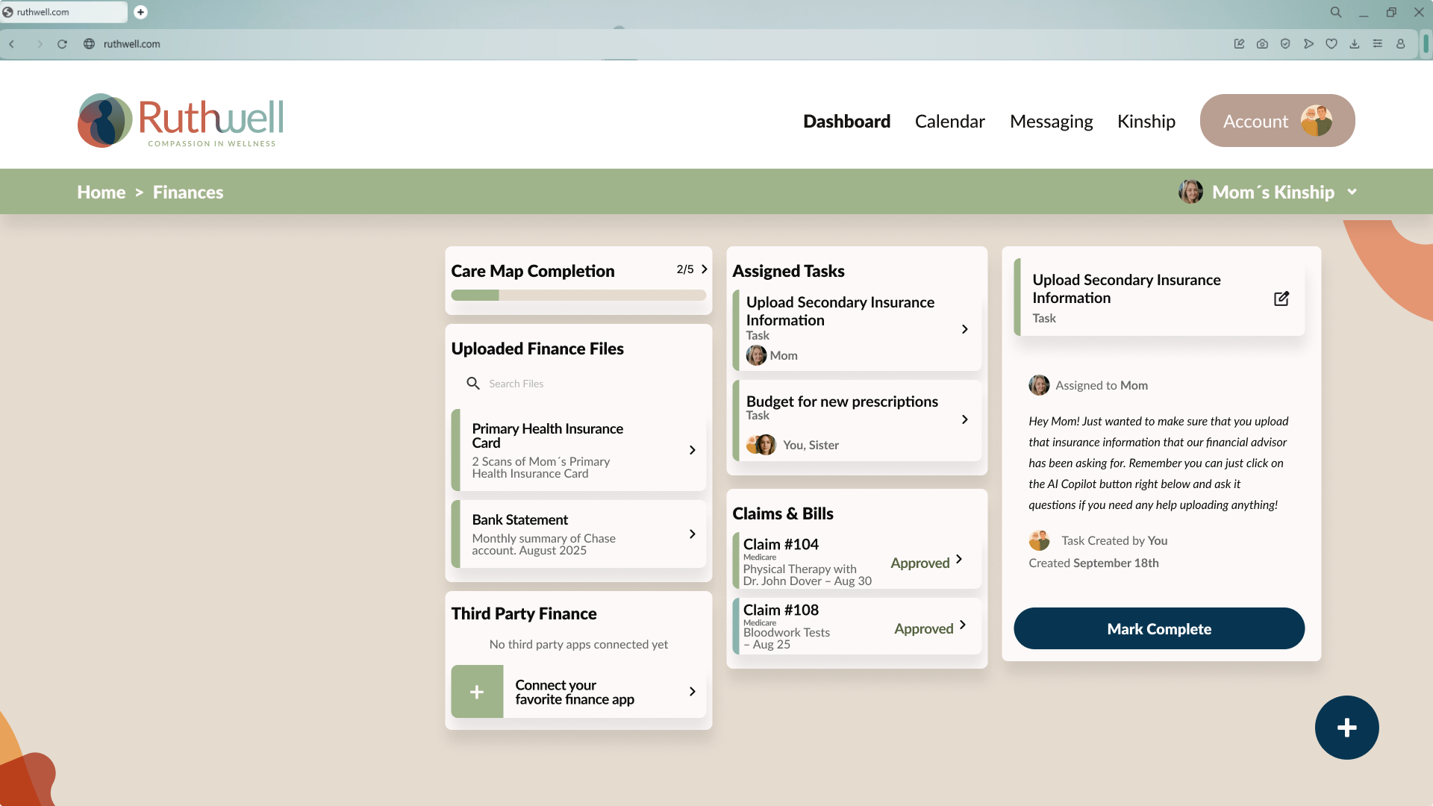This screenshot has height=806, width=1433.
Task: Open the Calendar nav item
Action: coord(949,121)
